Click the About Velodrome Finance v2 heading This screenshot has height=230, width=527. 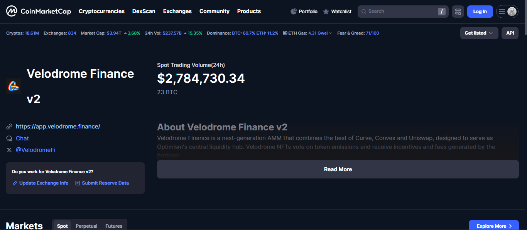222,127
